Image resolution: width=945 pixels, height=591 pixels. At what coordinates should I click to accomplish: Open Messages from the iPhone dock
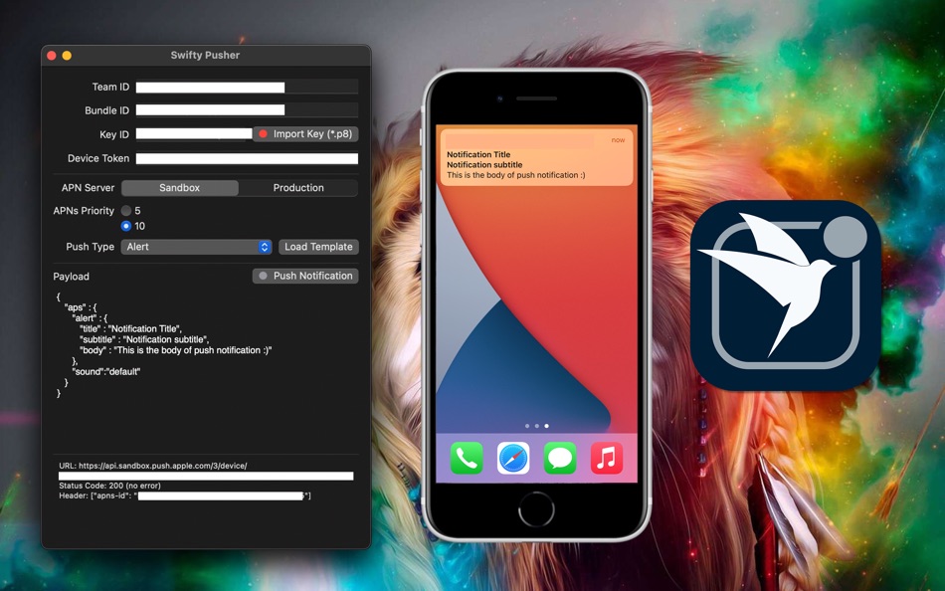[560, 459]
